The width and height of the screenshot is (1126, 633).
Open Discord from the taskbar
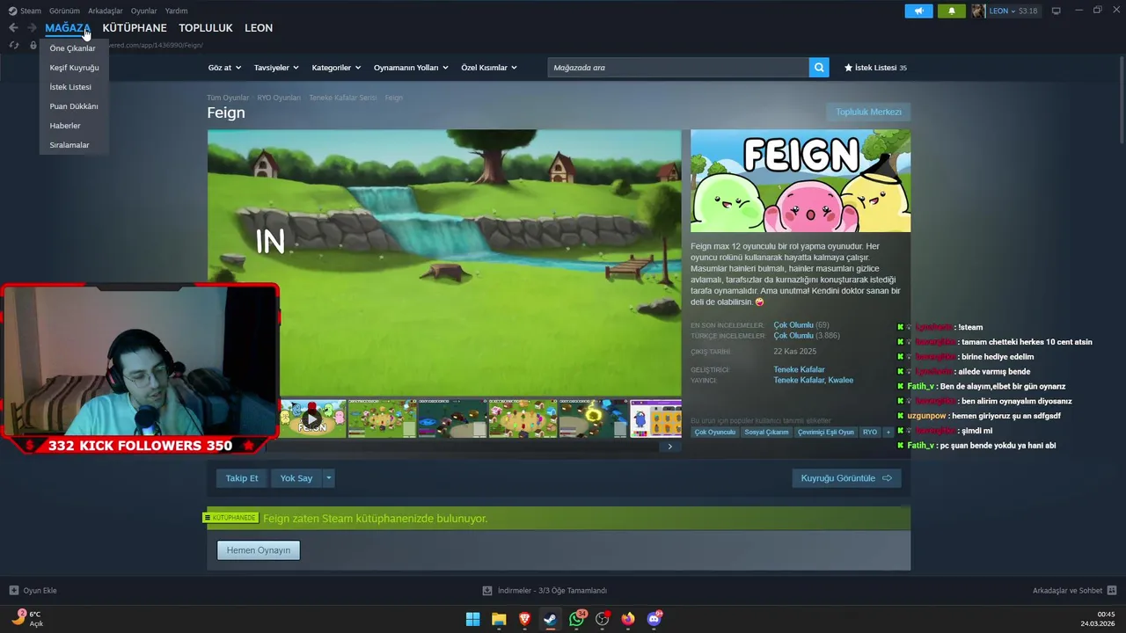click(654, 619)
